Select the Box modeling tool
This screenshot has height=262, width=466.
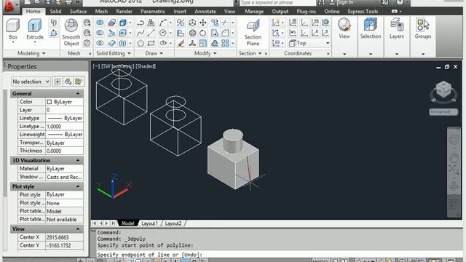(13, 30)
